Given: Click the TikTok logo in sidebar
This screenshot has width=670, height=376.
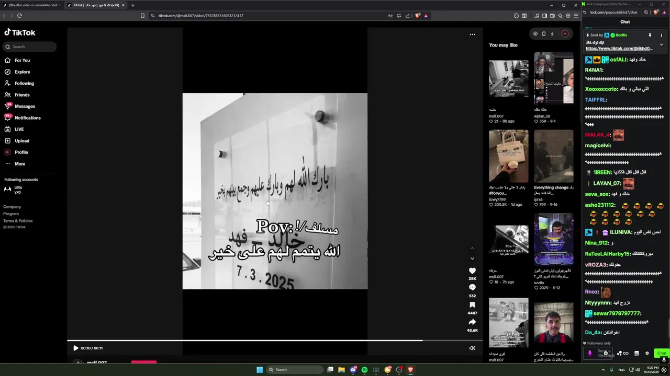Looking at the screenshot, I should click(20, 32).
